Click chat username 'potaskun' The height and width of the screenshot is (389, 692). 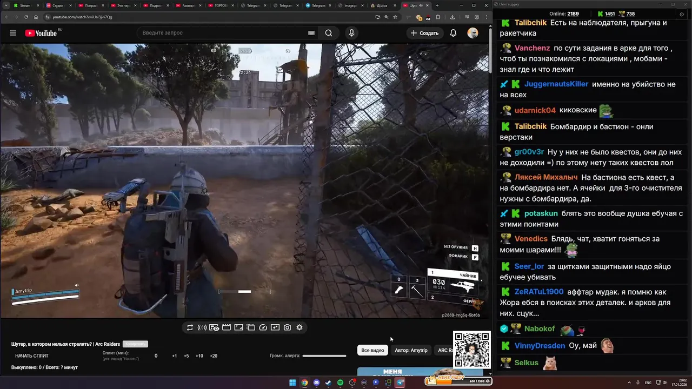[541, 213]
